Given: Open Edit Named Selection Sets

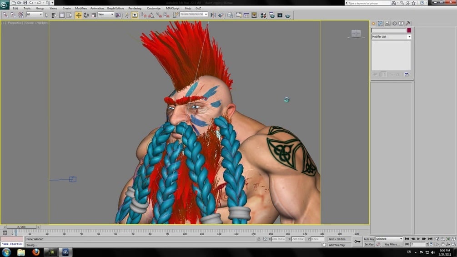Looking at the screenshot, I should click(x=175, y=15).
